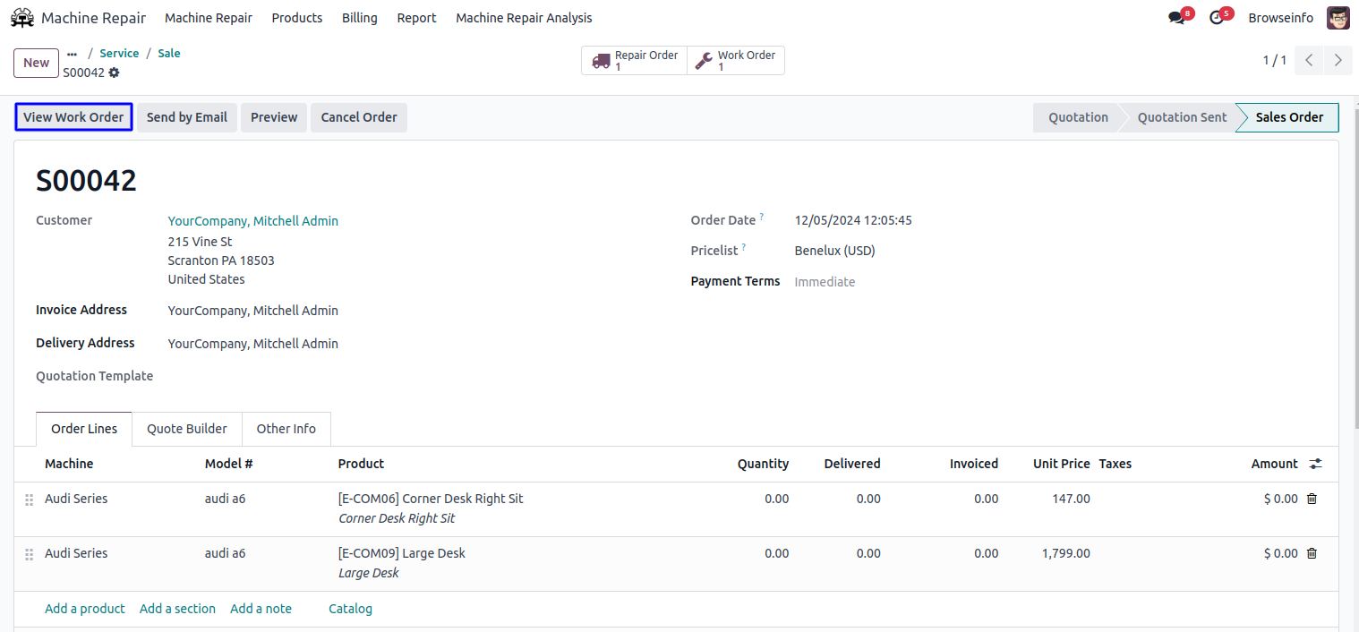Viewport: 1359px width, 632px height.
Task: Open the Billing menu
Action: click(x=359, y=18)
